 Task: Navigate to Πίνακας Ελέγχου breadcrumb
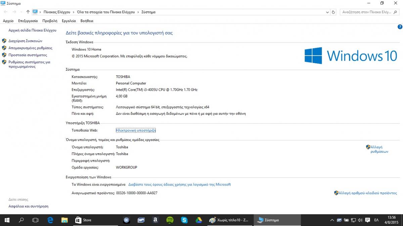[x=57, y=12]
